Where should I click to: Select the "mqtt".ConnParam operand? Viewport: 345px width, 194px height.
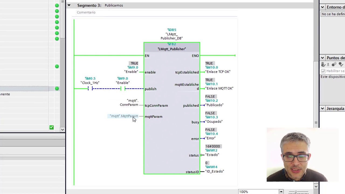pyautogui.click(x=129, y=103)
